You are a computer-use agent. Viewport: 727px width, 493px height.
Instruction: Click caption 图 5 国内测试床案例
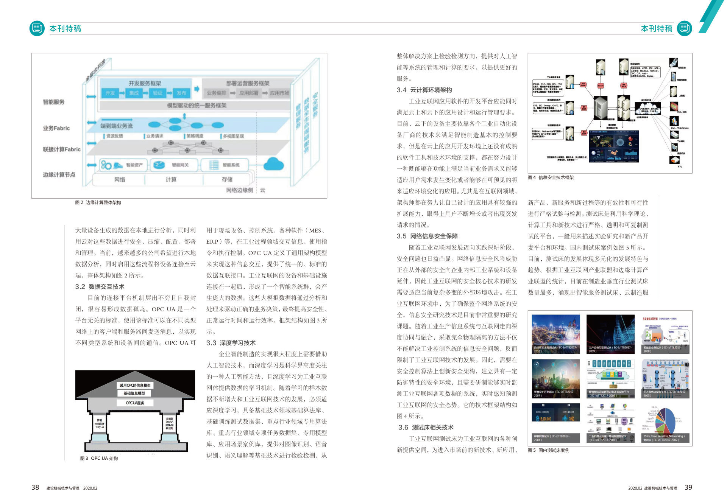click(x=548, y=450)
